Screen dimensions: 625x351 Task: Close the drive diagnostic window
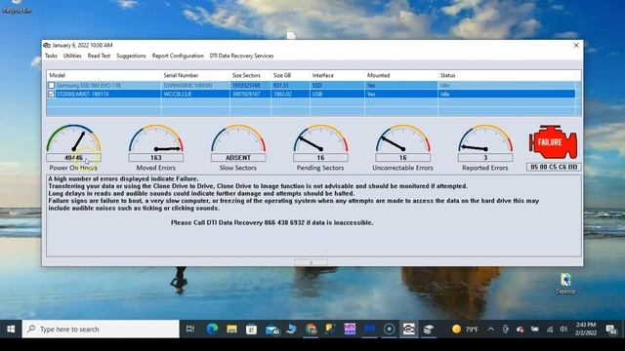576,46
